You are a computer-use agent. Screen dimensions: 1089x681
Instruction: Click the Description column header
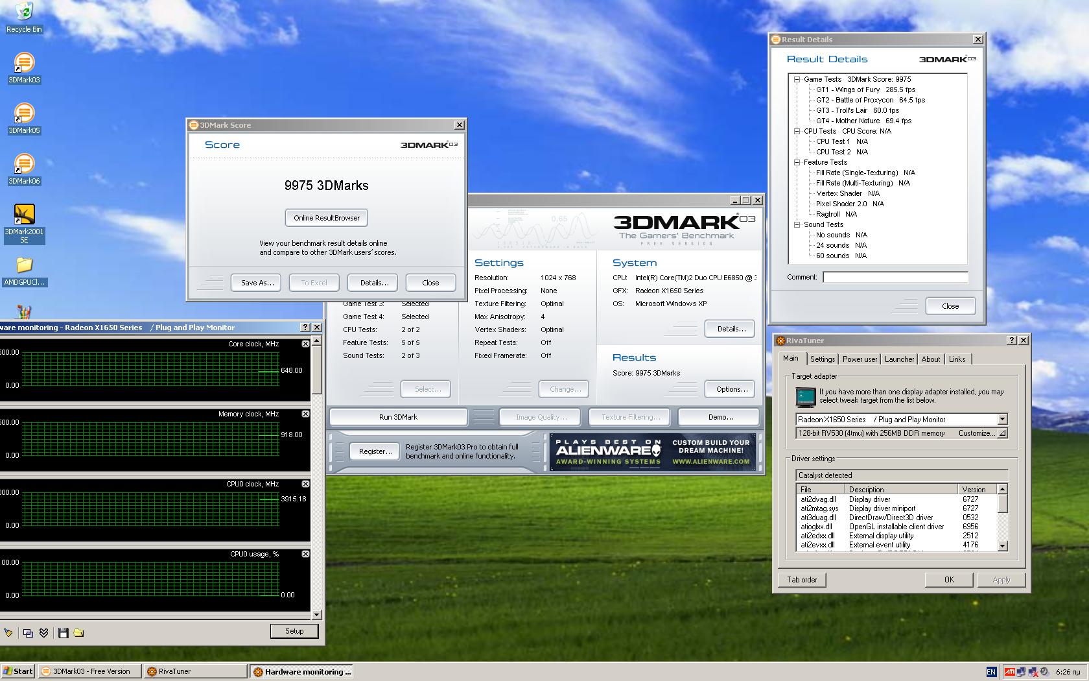[902, 490]
